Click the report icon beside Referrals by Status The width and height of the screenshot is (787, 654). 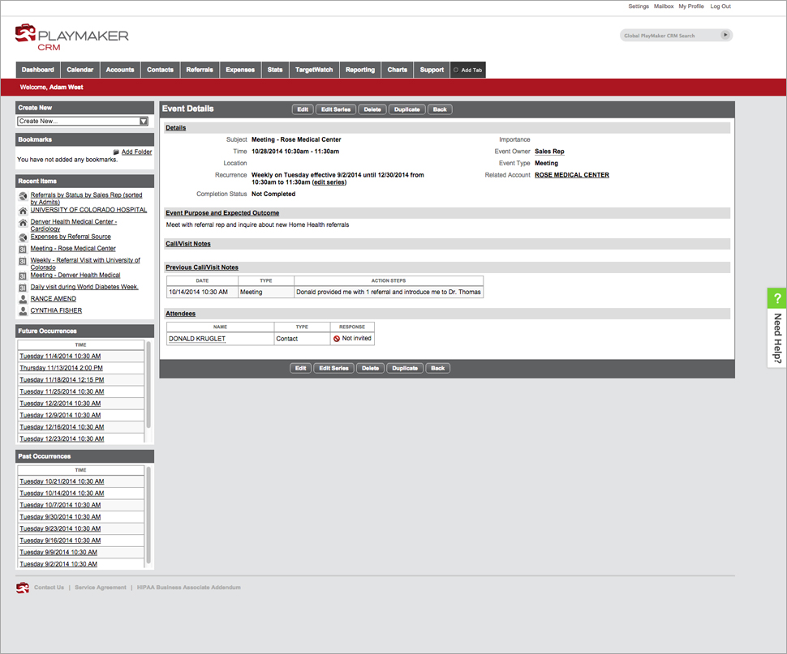pyautogui.click(x=23, y=196)
